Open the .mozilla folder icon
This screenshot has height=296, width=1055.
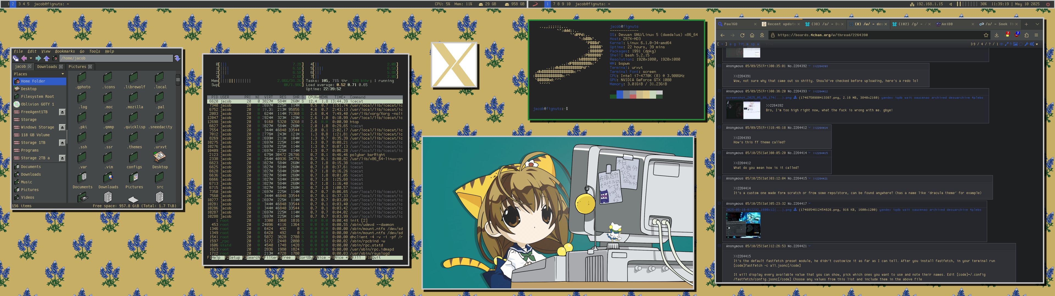(134, 98)
